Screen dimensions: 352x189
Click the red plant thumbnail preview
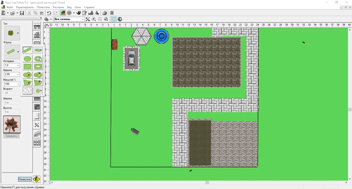pyautogui.click(x=12, y=124)
